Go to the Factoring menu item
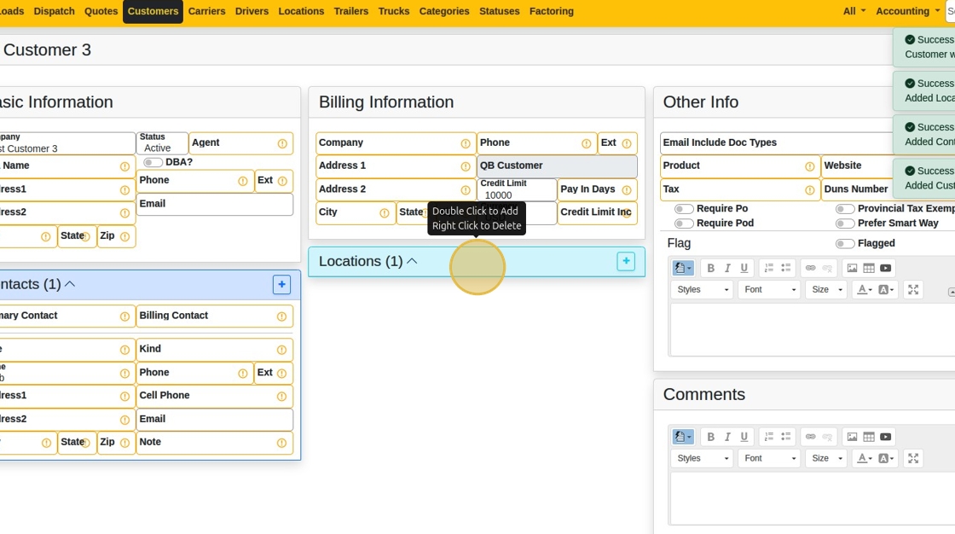 [x=551, y=11]
